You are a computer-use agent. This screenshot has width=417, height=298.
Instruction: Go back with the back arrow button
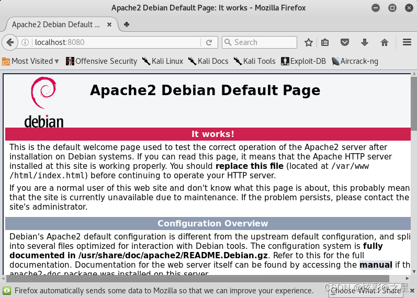point(10,42)
